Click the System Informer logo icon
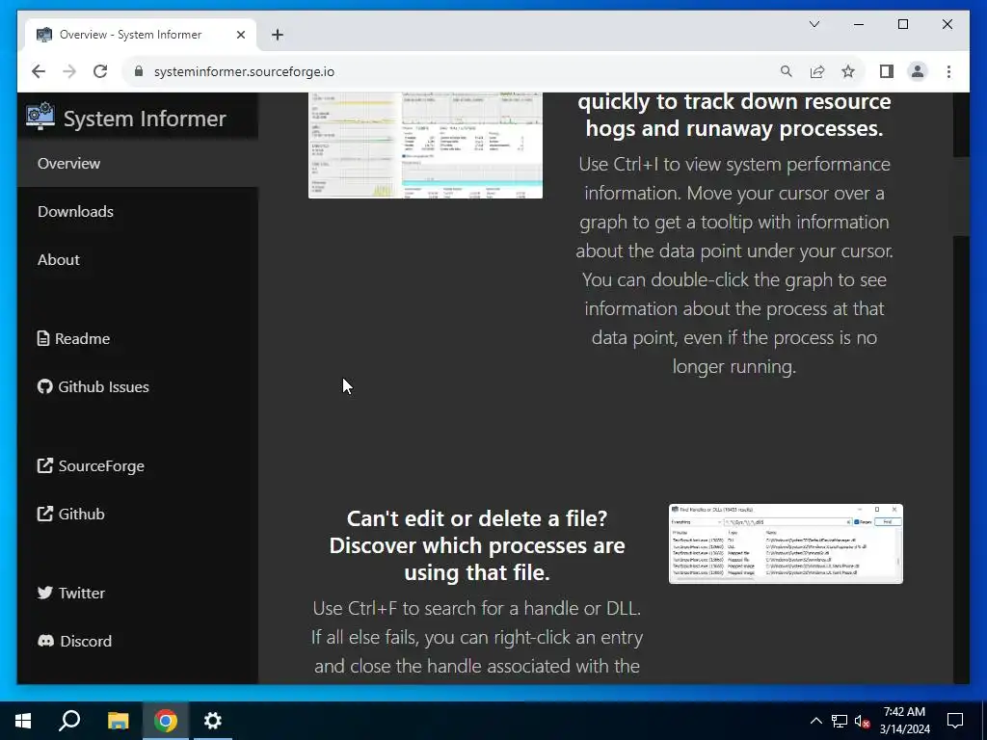 pyautogui.click(x=40, y=117)
